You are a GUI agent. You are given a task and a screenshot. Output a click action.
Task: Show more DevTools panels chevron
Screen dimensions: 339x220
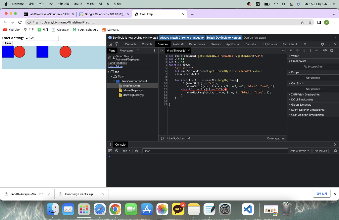click(305, 44)
